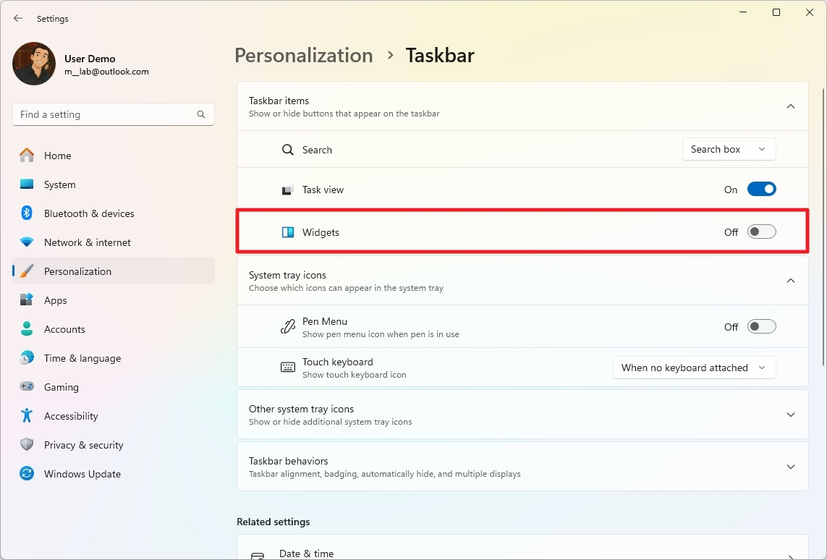Turn off Task view

coord(761,189)
